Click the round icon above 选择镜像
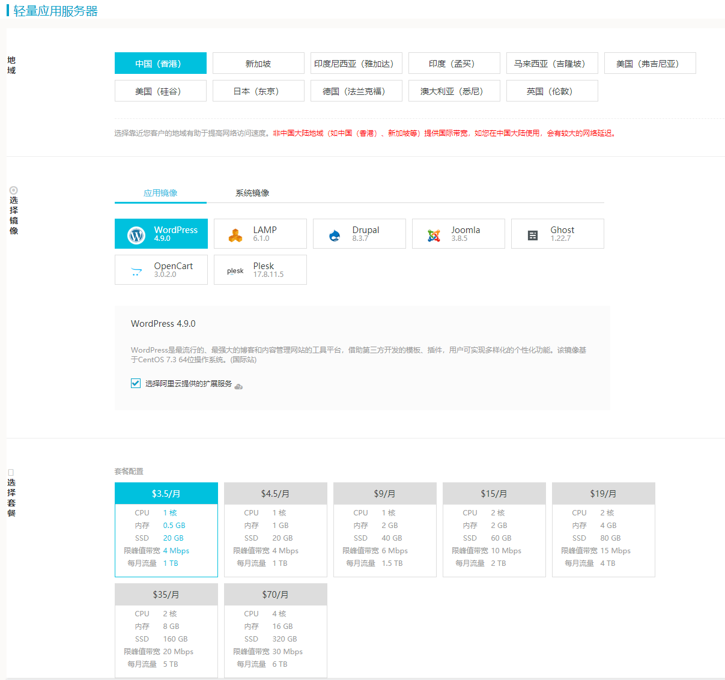Image resolution: width=725 pixels, height=680 pixels. click(13, 190)
